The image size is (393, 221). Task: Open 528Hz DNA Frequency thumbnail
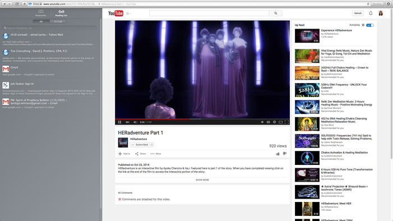point(307,90)
